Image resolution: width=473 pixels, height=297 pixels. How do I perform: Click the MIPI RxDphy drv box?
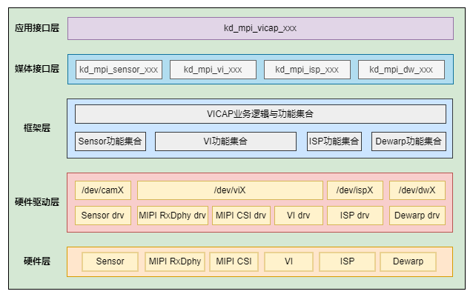172,216
